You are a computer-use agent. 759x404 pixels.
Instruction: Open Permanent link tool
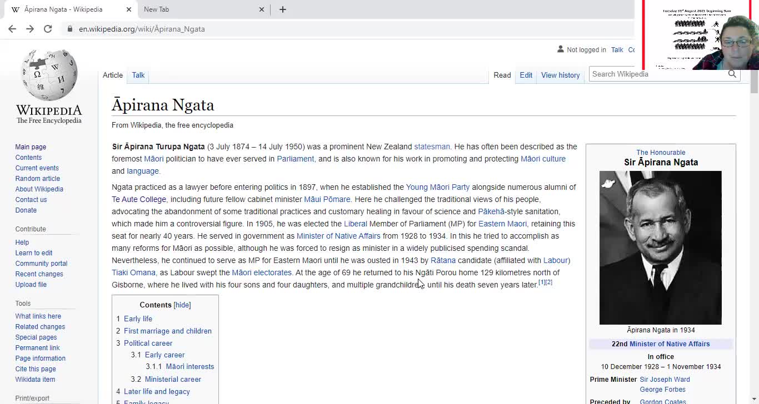point(37,348)
